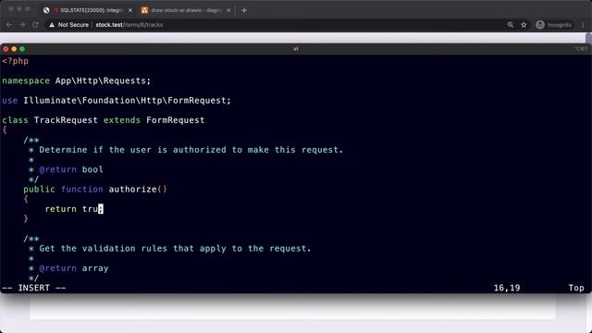Click the browser page scrollbar thumb
The height and width of the screenshot is (333, 592).
(588, 39)
